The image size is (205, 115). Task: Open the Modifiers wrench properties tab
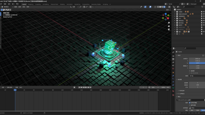click(173, 76)
